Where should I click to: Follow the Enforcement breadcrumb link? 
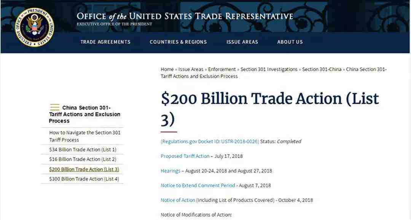point(222,69)
